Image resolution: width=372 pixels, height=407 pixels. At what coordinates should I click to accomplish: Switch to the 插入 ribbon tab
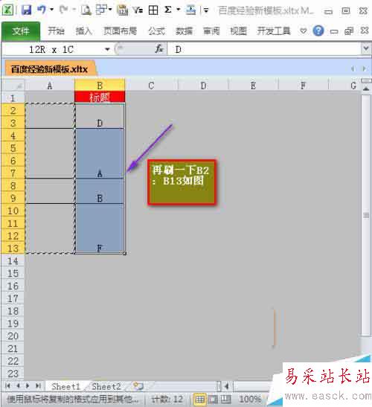(84, 31)
